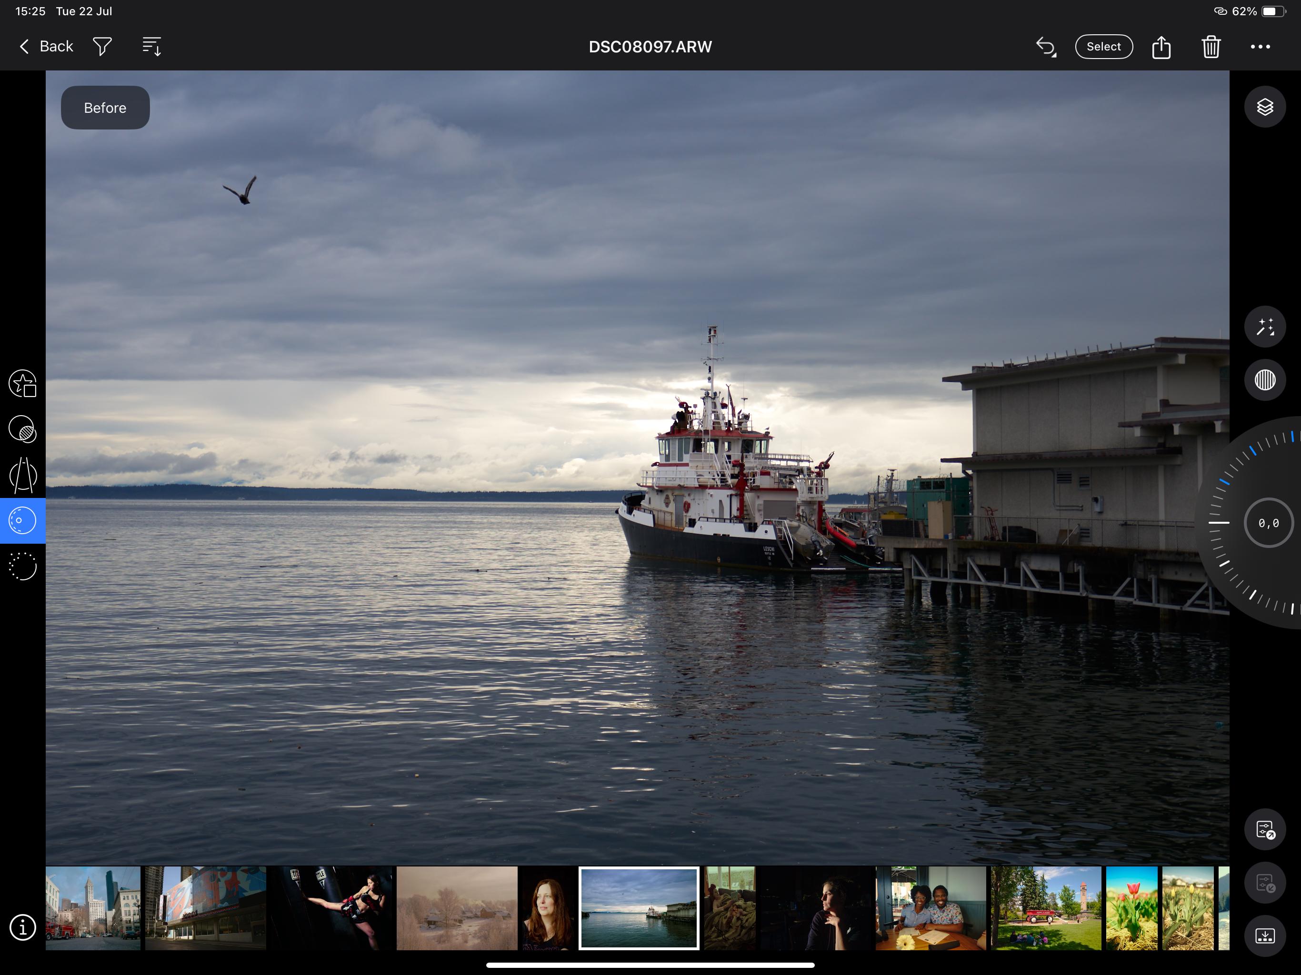Tap the 15:25 clock in status bar

30,11
